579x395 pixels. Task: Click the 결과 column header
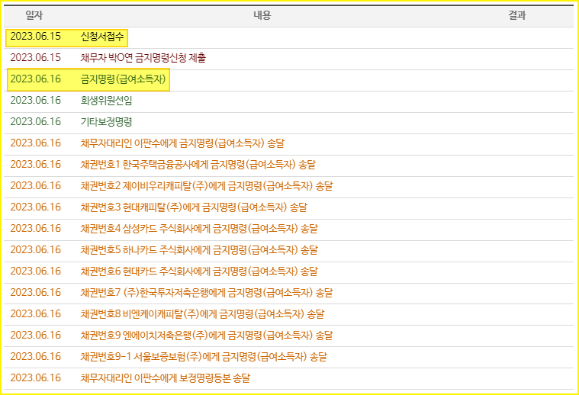(517, 15)
